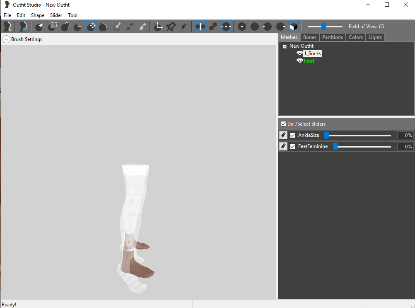Select the Weight paint brush tool
Image resolution: width=415 pixels, height=308 pixels.
coord(117,27)
